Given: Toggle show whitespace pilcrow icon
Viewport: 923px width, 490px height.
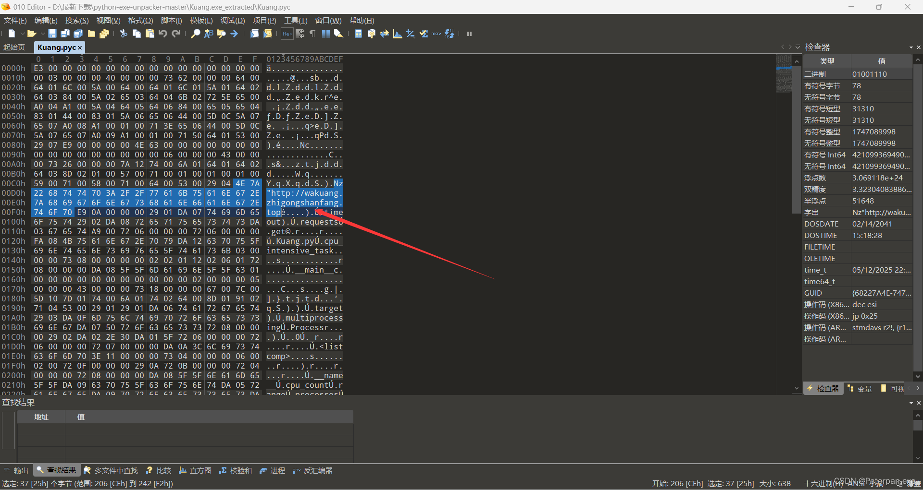Looking at the screenshot, I should [x=312, y=34].
